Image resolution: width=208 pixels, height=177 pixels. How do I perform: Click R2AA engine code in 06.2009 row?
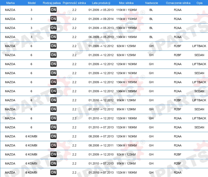(x=178, y=37)
